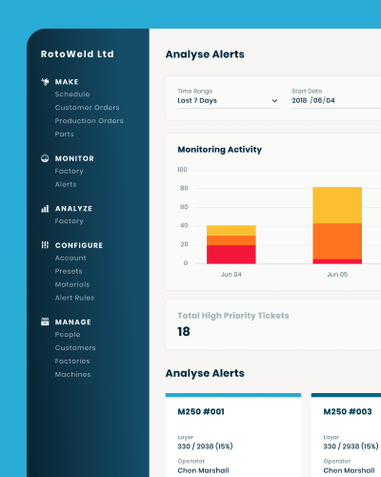Image resolution: width=381 pixels, height=477 pixels.
Task: Click the Monitoring Activity chart title
Action: tap(220, 150)
